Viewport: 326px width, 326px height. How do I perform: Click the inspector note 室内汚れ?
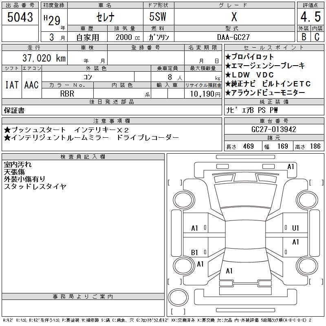(x=18, y=165)
